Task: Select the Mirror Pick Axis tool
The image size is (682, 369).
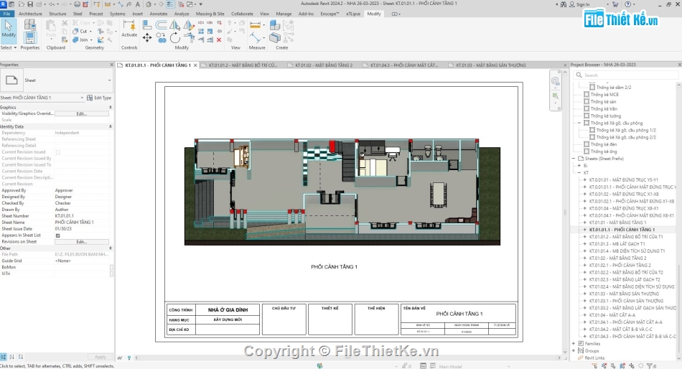Action: [175, 25]
